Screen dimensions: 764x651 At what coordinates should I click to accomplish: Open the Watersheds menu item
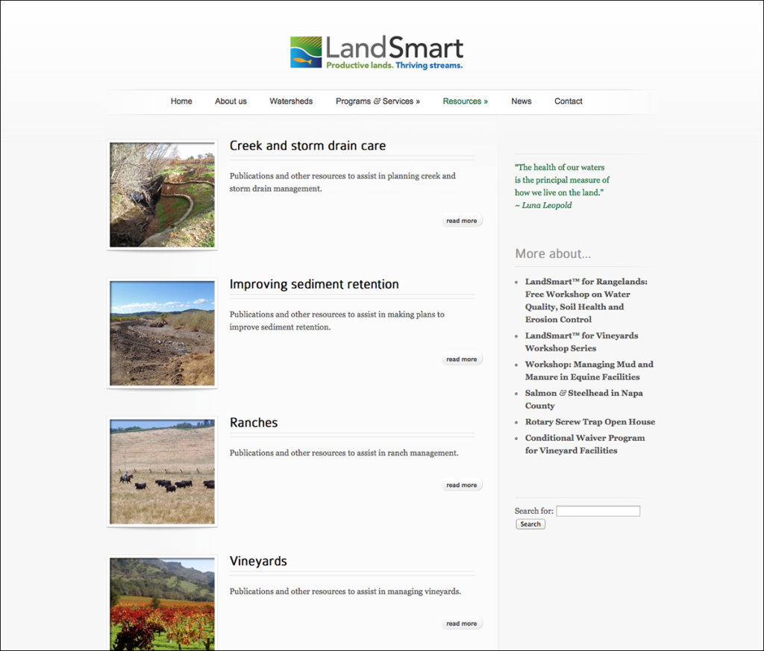(291, 101)
